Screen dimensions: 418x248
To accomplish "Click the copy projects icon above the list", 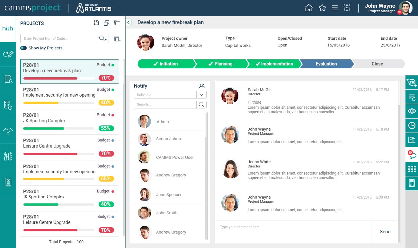I will 106,23.
